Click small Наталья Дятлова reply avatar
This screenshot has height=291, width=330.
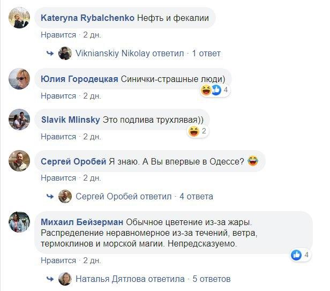coord(65,279)
